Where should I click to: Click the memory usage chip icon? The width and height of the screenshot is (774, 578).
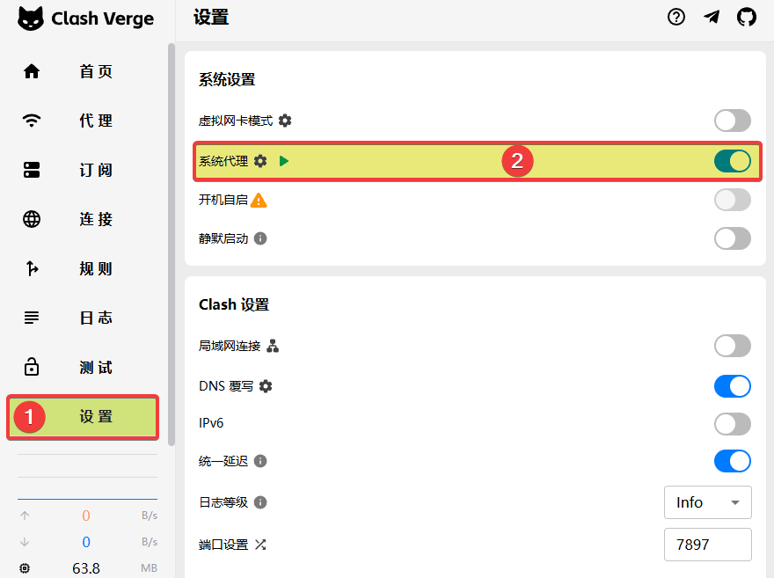pyautogui.click(x=25, y=568)
